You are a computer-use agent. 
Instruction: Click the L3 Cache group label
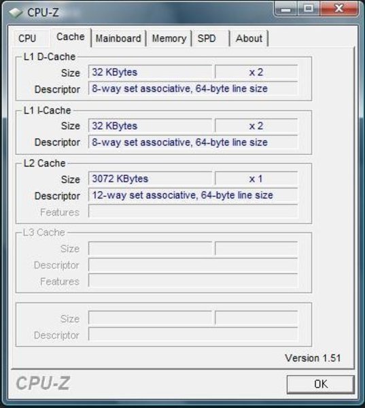coord(44,233)
